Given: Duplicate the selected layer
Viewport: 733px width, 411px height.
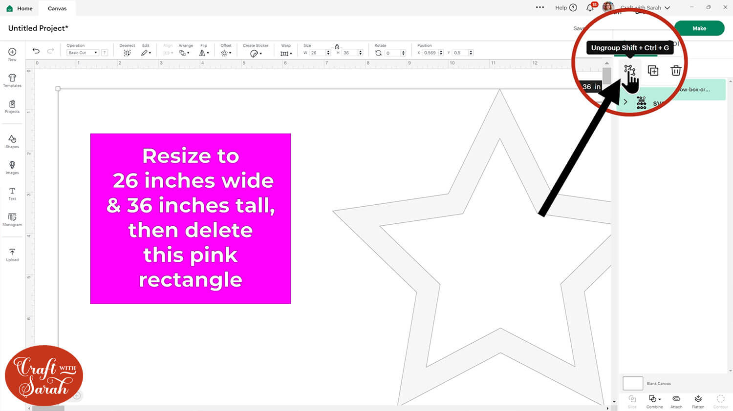Looking at the screenshot, I should tap(653, 71).
